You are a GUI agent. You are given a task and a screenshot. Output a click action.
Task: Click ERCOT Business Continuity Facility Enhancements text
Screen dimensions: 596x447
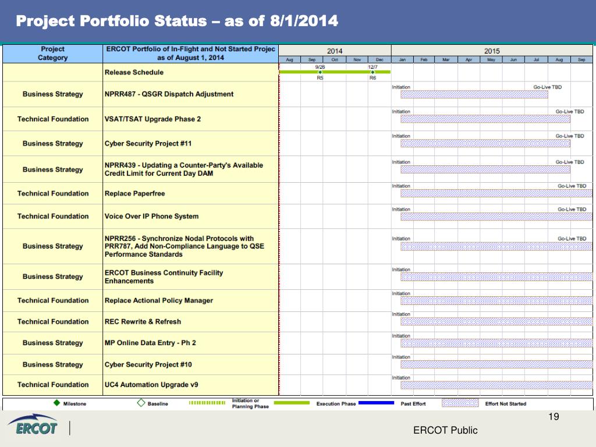click(x=164, y=276)
